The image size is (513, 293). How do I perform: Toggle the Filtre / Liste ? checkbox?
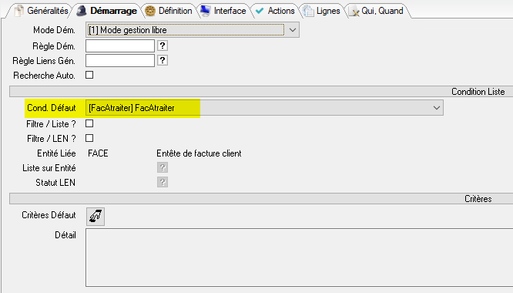[x=89, y=123]
